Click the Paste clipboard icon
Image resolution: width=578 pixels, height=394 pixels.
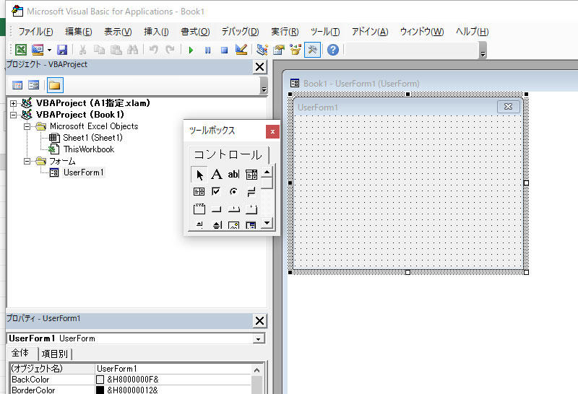pyautogui.click(x=116, y=50)
